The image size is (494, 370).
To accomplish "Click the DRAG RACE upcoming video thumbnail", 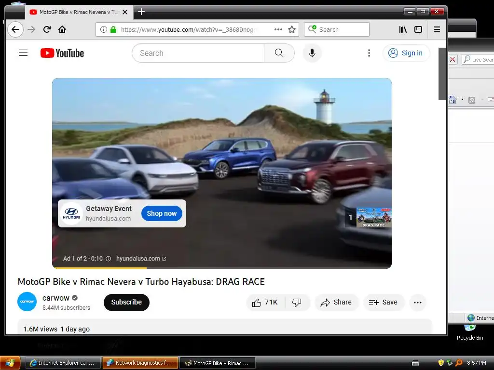I will click(x=374, y=217).
